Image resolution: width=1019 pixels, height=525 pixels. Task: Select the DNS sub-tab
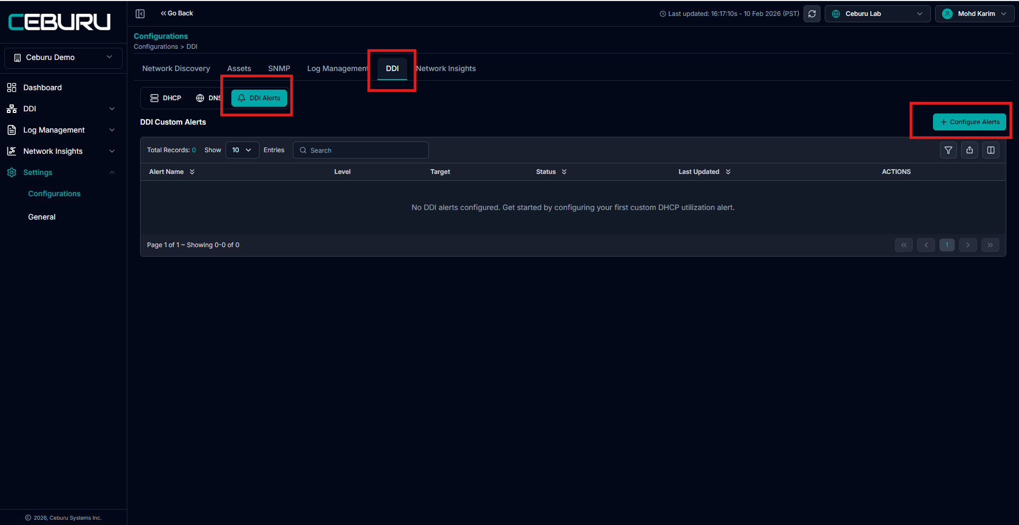point(209,98)
